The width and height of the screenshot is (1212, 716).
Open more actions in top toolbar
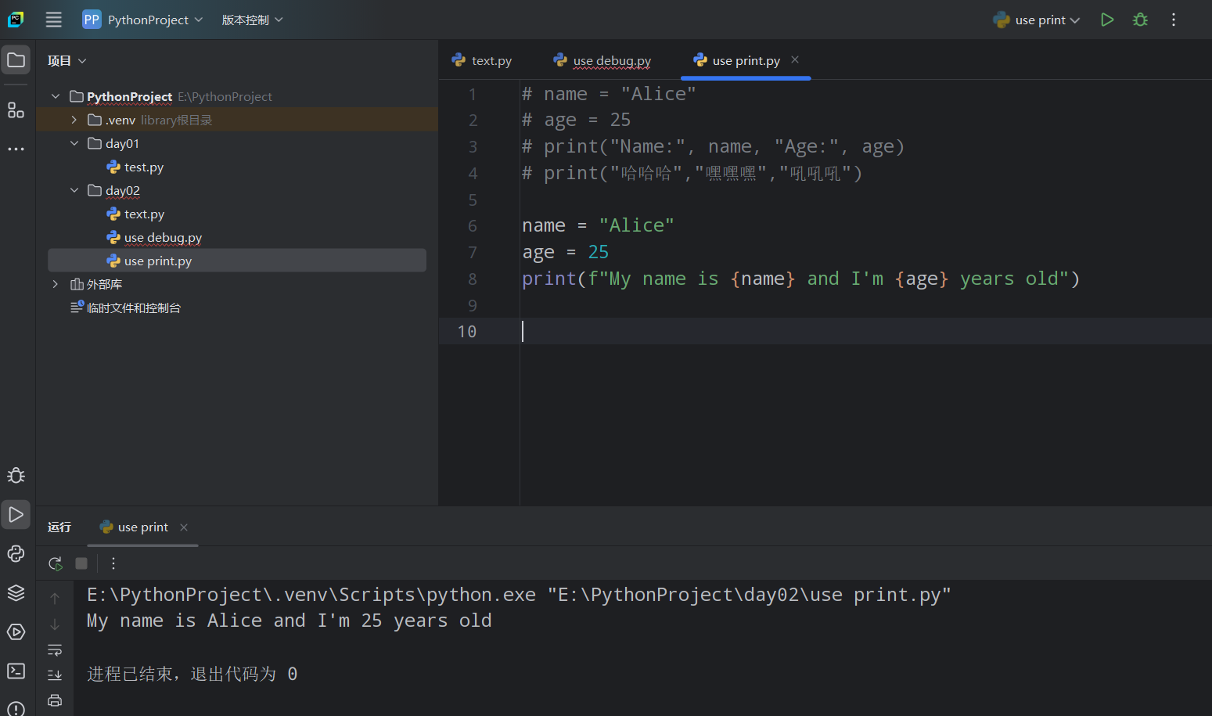(x=1174, y=20)
